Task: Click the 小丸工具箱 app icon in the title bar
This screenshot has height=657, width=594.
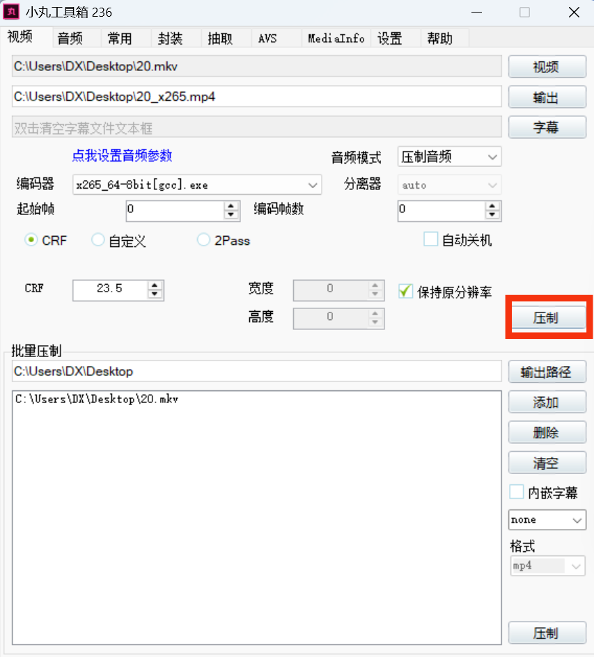Action: click(11, 12)
